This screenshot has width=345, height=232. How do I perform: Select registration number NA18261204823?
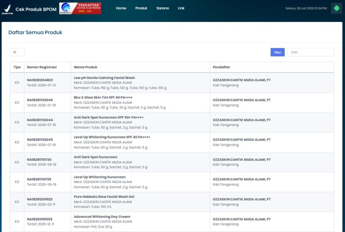[x=40, y=80]
